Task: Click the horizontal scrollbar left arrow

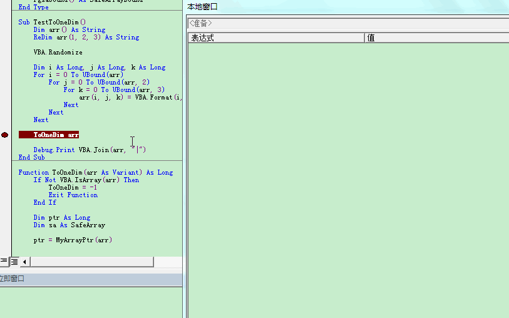Action: [x=24, y=262]
